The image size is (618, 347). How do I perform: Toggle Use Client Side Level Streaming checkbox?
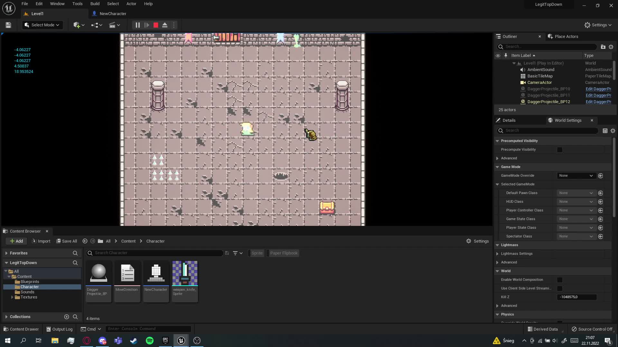[560, 289]
